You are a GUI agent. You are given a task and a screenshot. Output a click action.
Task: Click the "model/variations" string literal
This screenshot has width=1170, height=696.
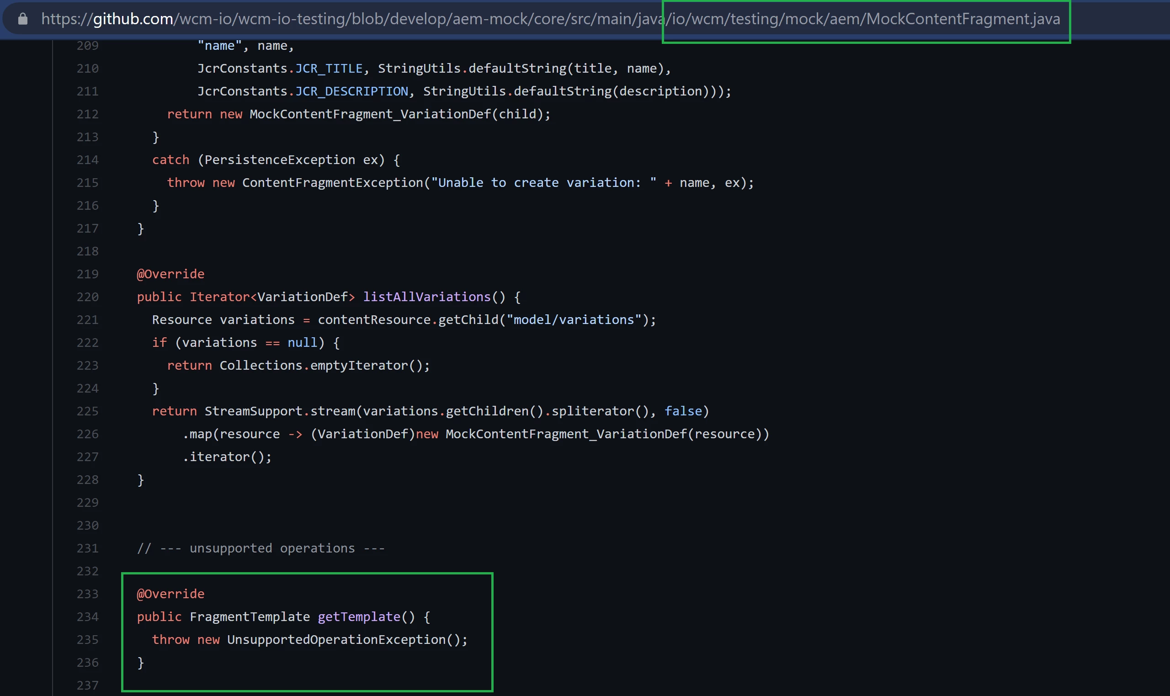573,320
